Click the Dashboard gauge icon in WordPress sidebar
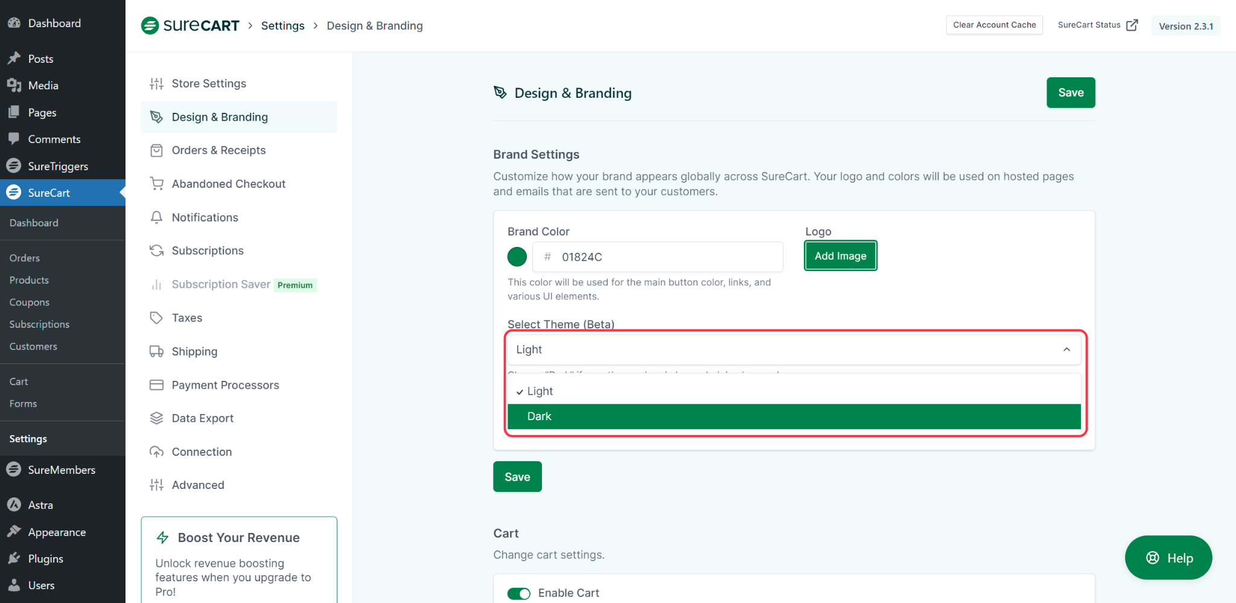 [14, 23]
